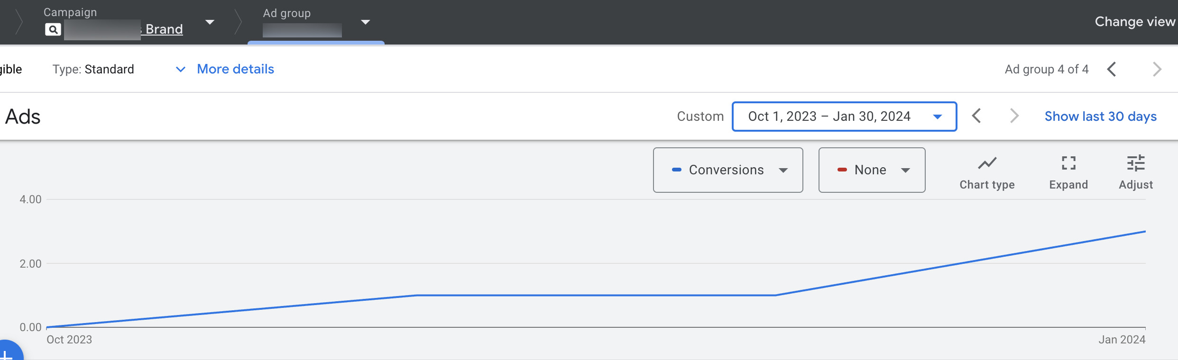This screenshot has height=360, width=1178.
Task: Expand the Ad group selector dropdown arrow
Action: [365, 22]
